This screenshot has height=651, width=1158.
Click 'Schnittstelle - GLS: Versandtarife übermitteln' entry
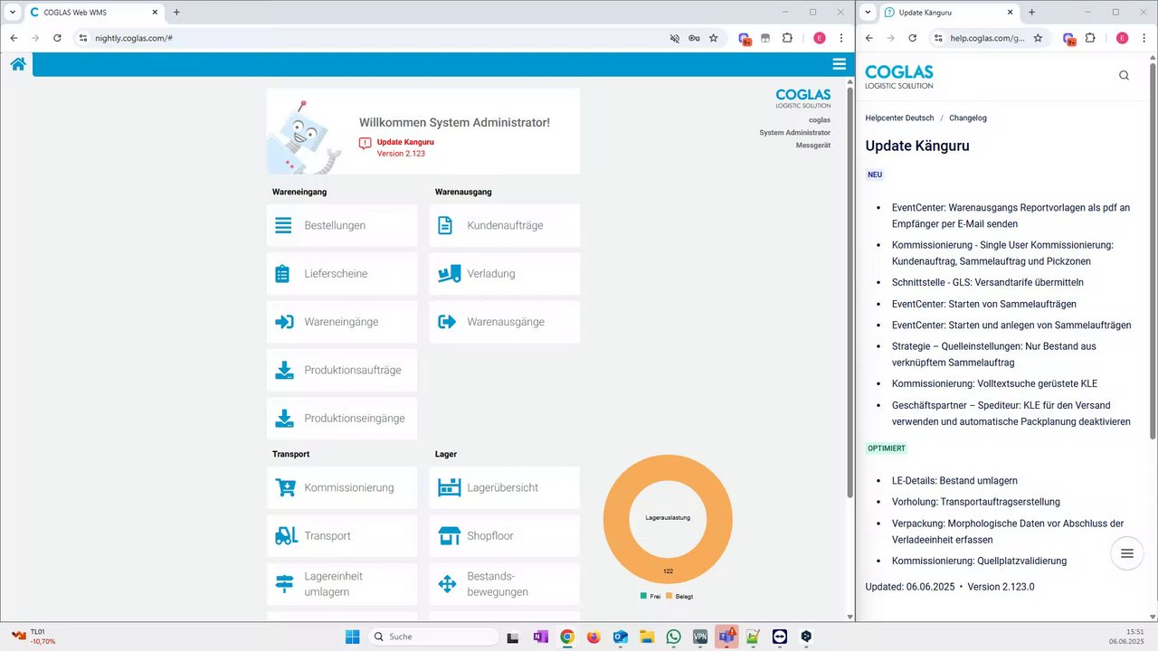click(988, 282)
